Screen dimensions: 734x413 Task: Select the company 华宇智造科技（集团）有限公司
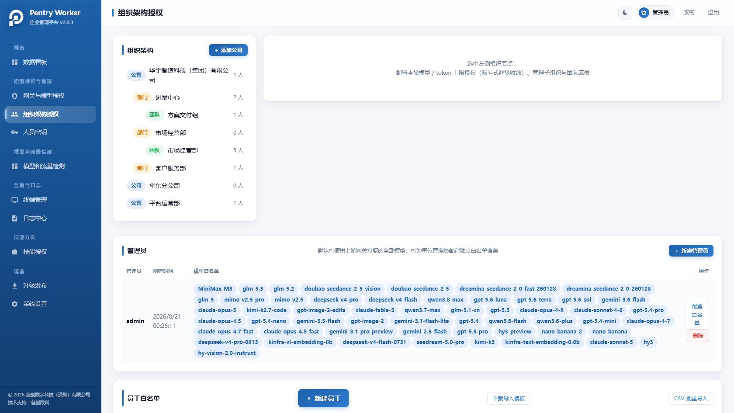(185, 75)
